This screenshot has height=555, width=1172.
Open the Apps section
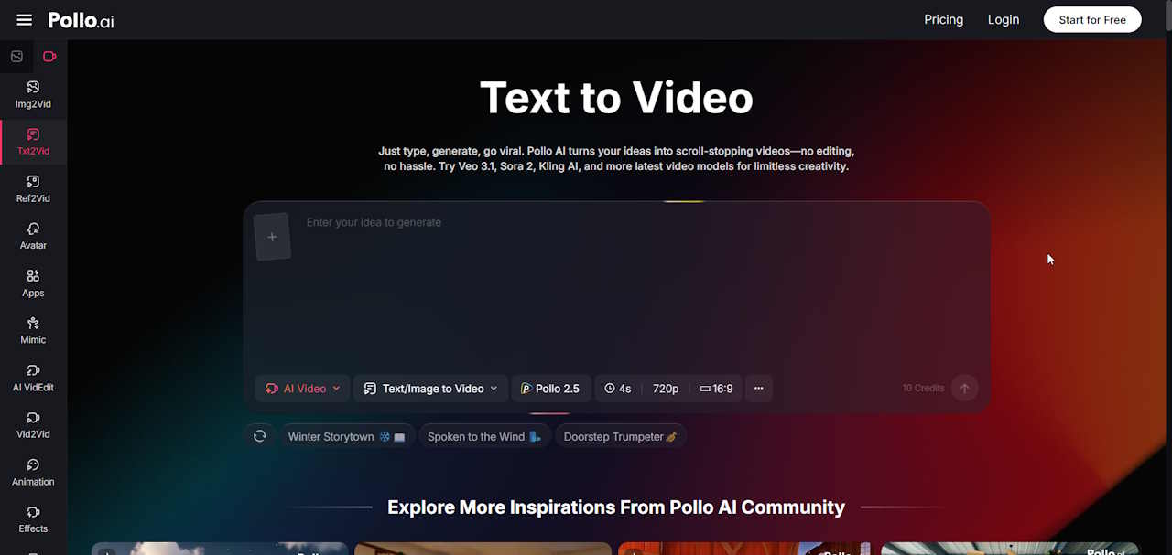(33, 283)
